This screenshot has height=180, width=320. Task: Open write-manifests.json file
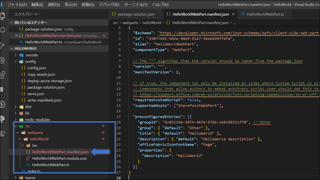tap(44, 100)
